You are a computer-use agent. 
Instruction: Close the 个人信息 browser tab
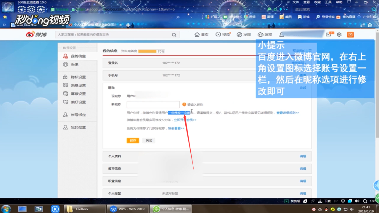point(121,25)
